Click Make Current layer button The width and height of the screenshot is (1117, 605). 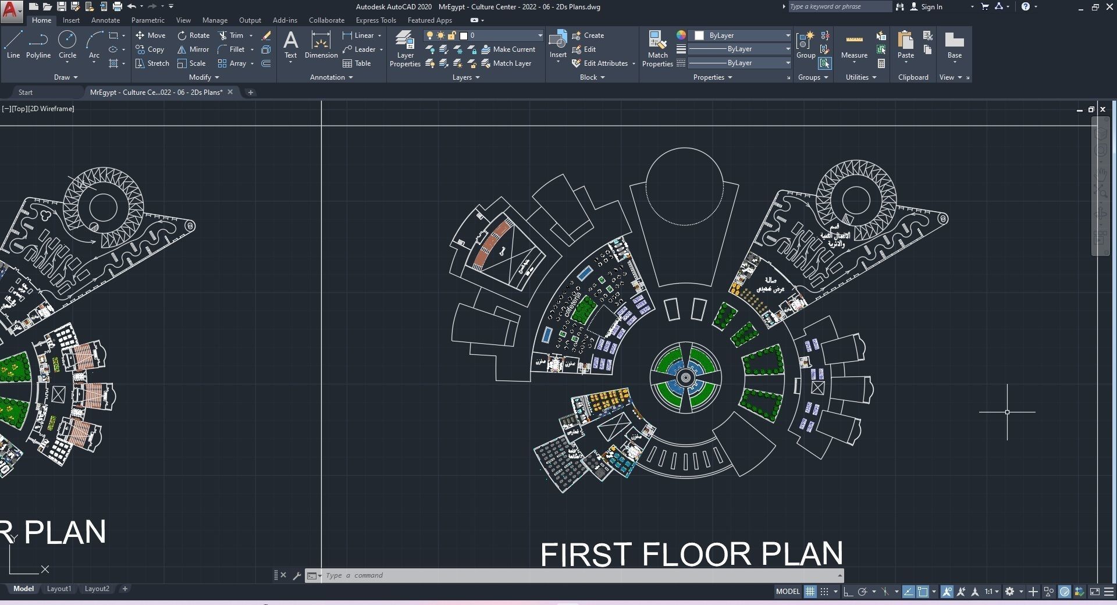[508, 49]
